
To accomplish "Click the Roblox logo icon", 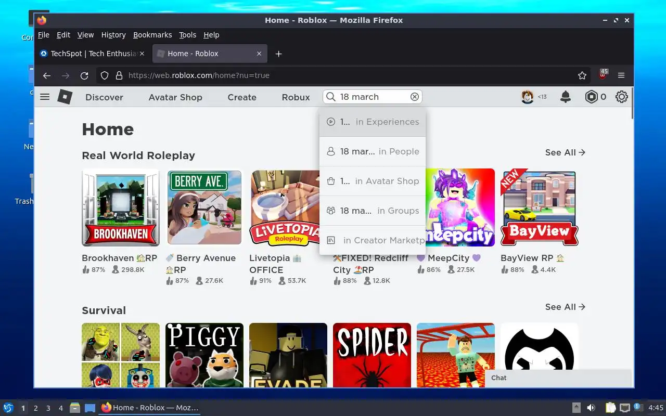I will click(65, 97).
